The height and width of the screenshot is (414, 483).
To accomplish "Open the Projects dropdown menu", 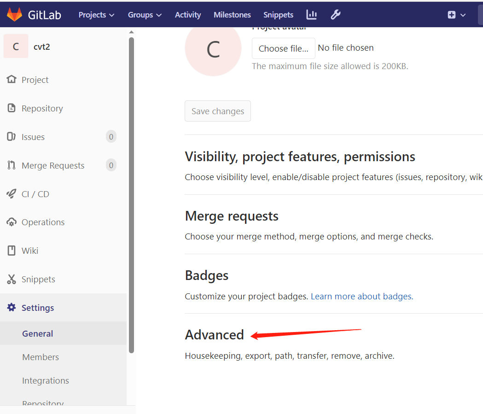I will (96, 15).
